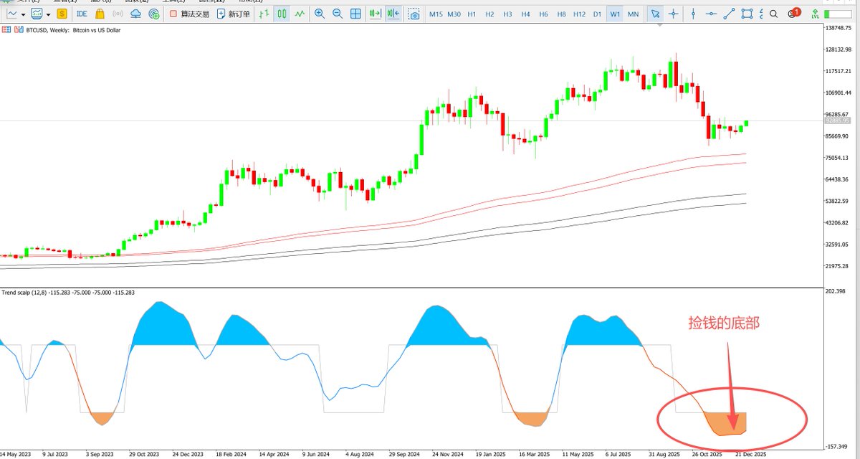Tile chart windows with the grid icon

pos(355,14)
